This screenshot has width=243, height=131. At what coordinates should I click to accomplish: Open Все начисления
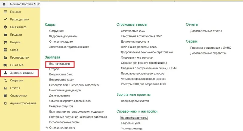click(x=60, y=64)
